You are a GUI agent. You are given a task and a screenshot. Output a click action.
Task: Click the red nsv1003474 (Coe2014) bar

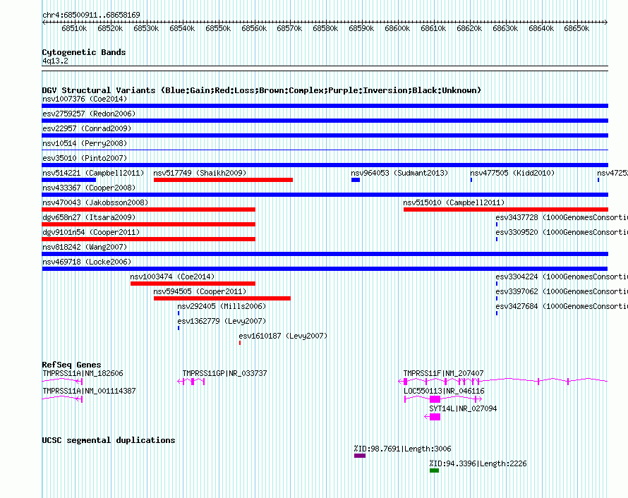[x=193, y=284]
